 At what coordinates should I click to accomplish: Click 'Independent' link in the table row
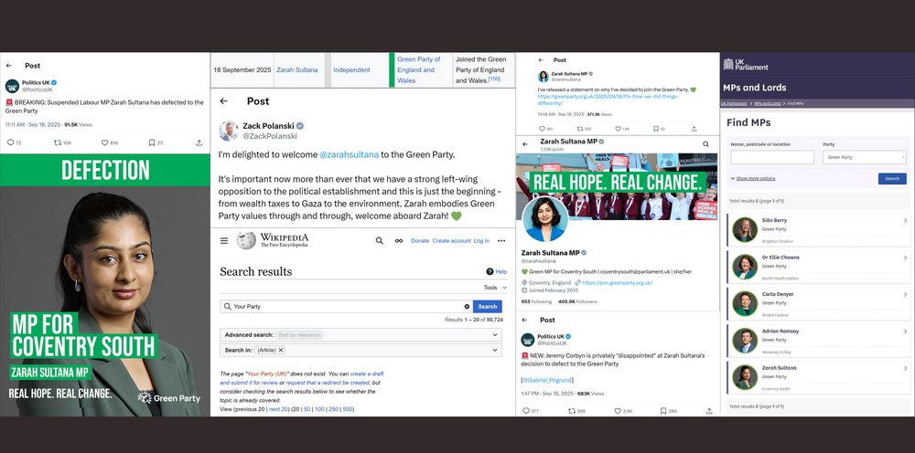pyautogui.click(x=352, y=70)
